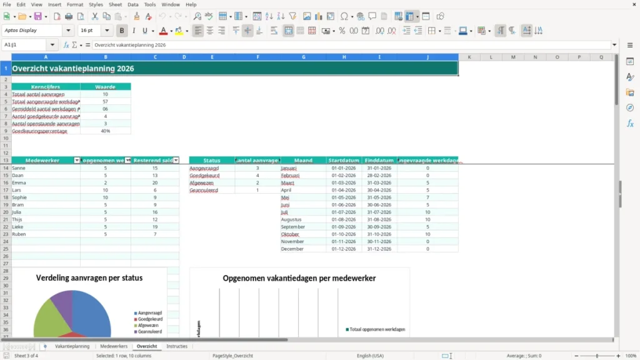
Task: Click the Clear Direct Formatting icon
Action: point(149,16)
